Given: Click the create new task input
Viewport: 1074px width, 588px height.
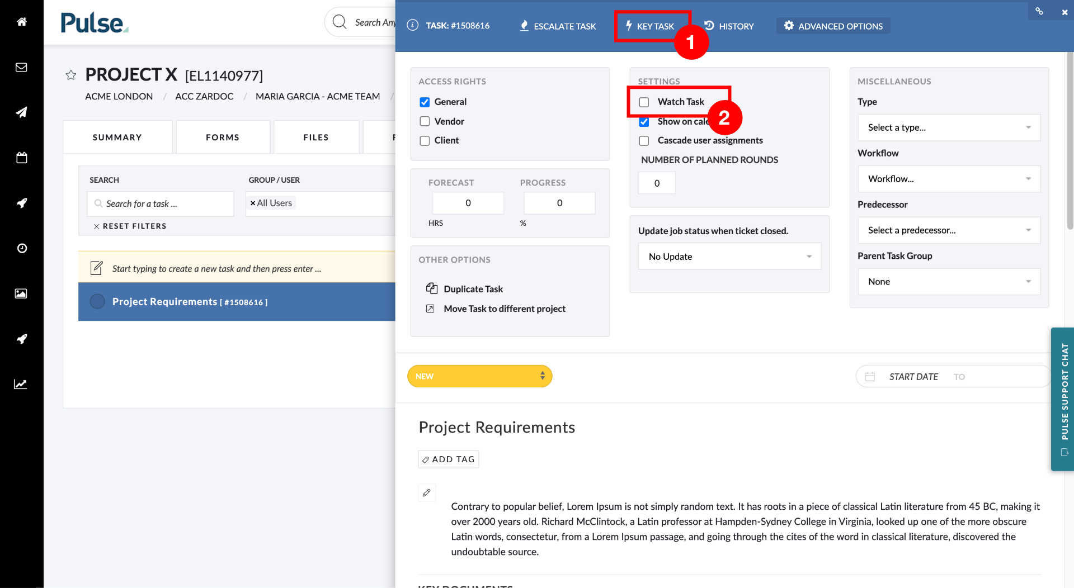Looking at the screenshot, I should 237,268.
